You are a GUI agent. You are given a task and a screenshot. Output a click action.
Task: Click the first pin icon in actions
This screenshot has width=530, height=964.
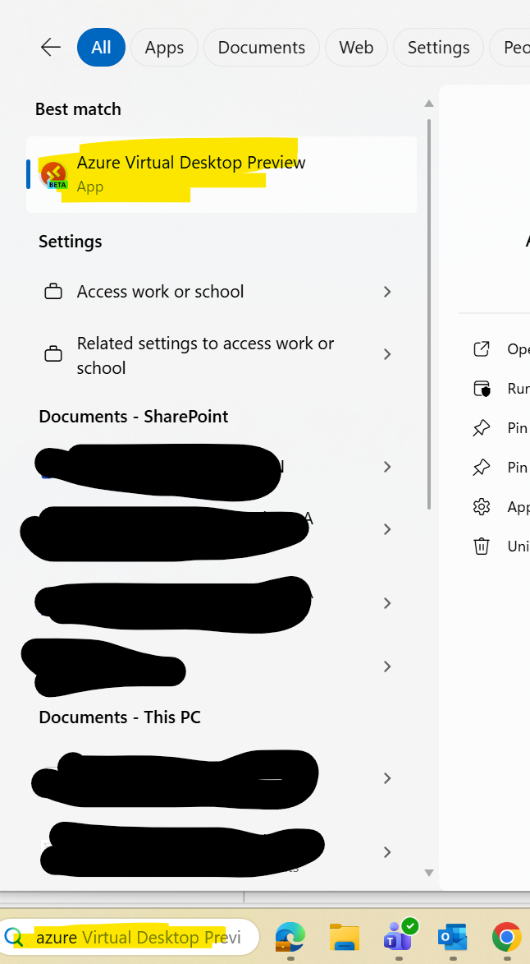pos(482,428)
